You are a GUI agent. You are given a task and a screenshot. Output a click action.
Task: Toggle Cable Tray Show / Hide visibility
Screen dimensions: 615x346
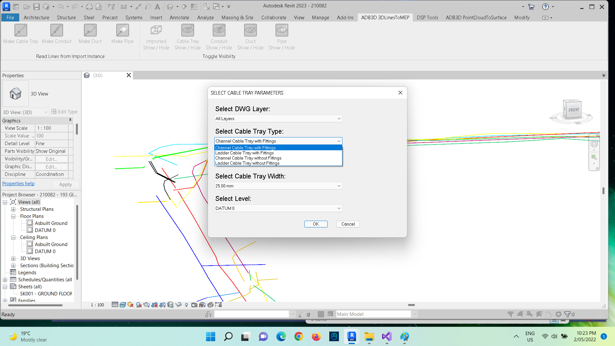[188, 31]
